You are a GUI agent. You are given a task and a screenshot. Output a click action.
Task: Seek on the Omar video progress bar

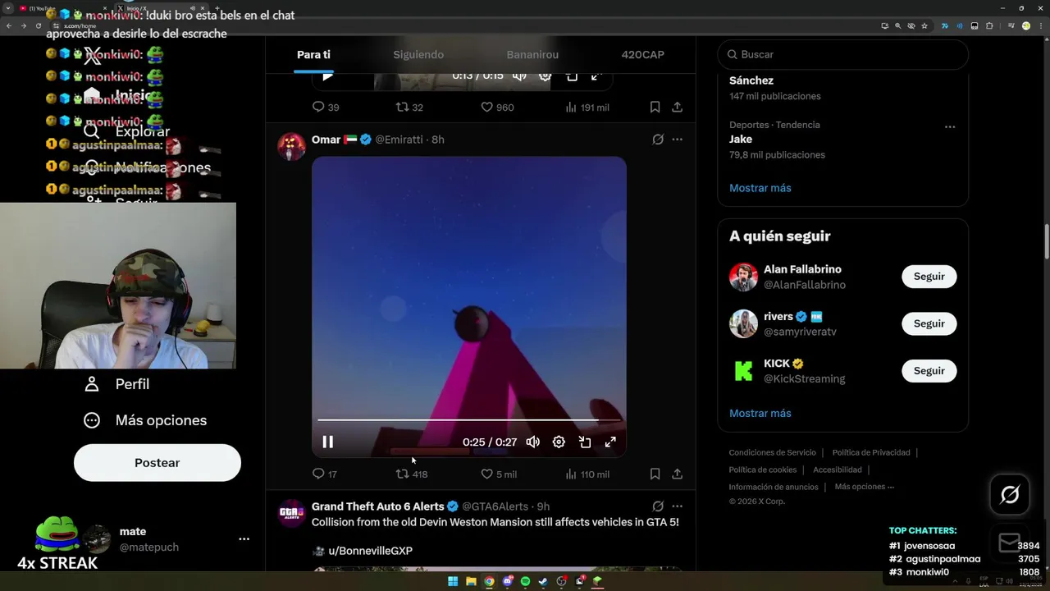468,419
